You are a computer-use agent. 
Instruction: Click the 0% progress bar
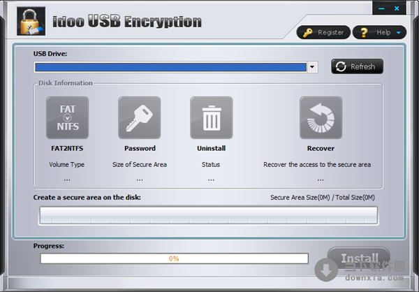click(x=175, y=258)
